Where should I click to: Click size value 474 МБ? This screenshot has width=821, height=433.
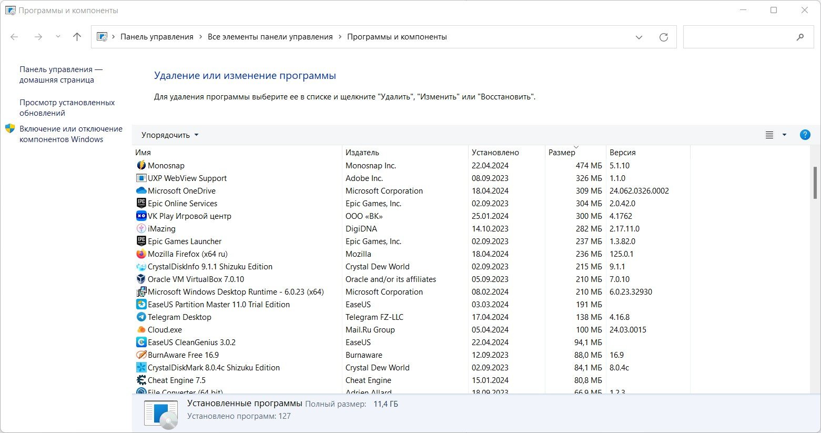click(589, 165)
